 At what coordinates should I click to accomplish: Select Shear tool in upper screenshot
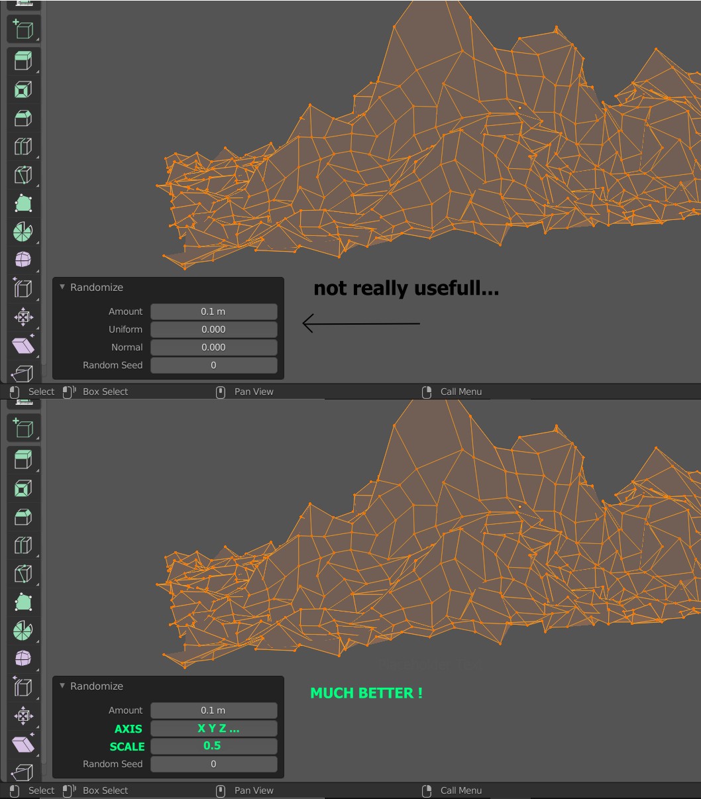[23, 345]
